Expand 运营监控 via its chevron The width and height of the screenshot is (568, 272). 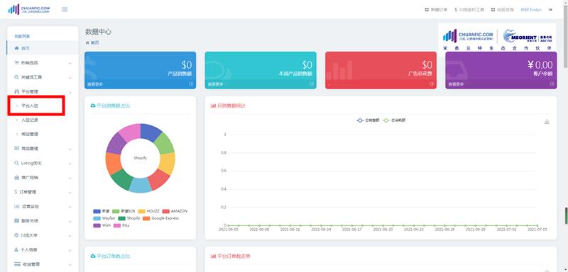point(70,207)
